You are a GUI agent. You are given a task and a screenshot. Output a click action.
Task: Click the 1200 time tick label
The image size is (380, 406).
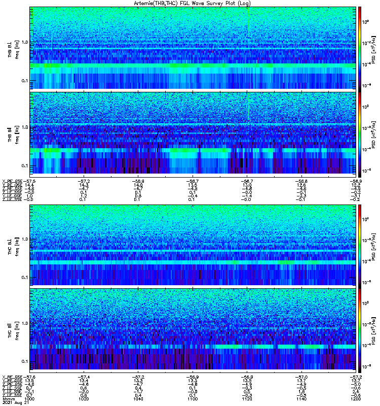356,399
